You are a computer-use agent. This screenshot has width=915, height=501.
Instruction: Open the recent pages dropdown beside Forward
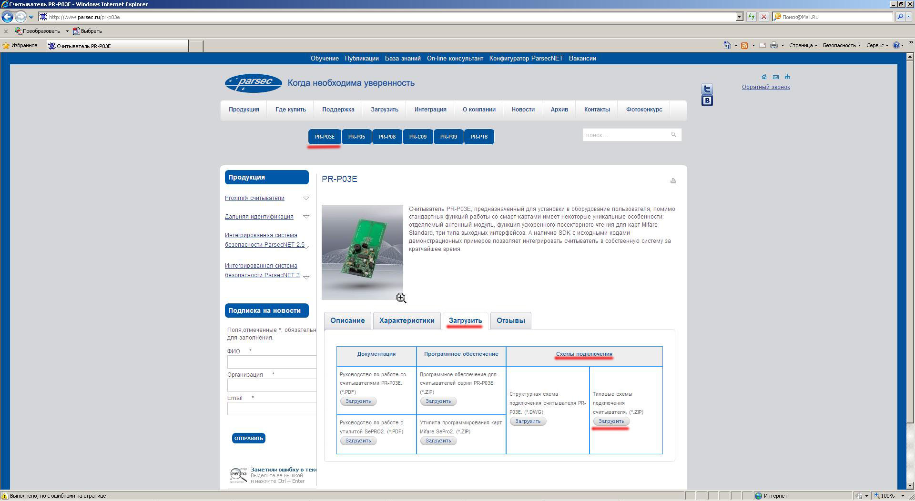(x=31, y=17)
